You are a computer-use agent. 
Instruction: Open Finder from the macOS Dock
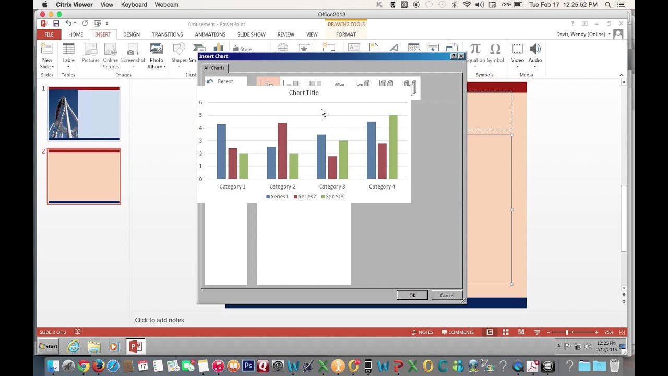point(53,366)
